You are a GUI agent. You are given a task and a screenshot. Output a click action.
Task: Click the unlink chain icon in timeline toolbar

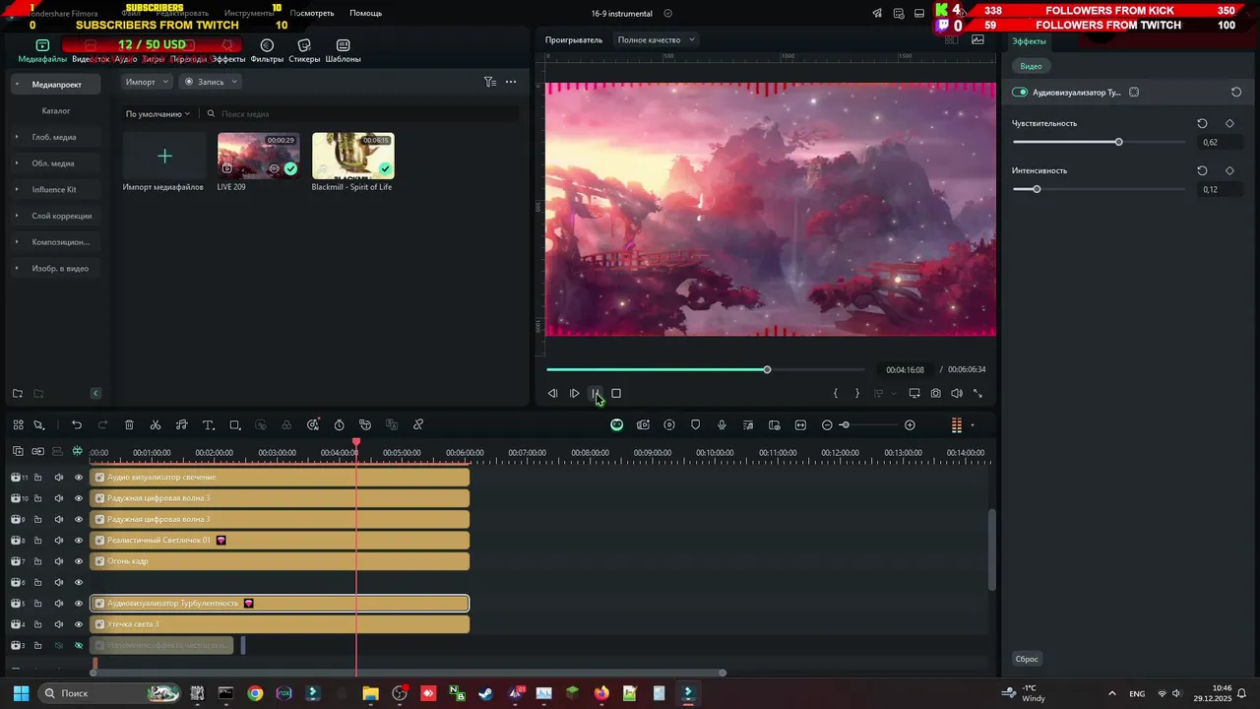click(x=418, y=425)
